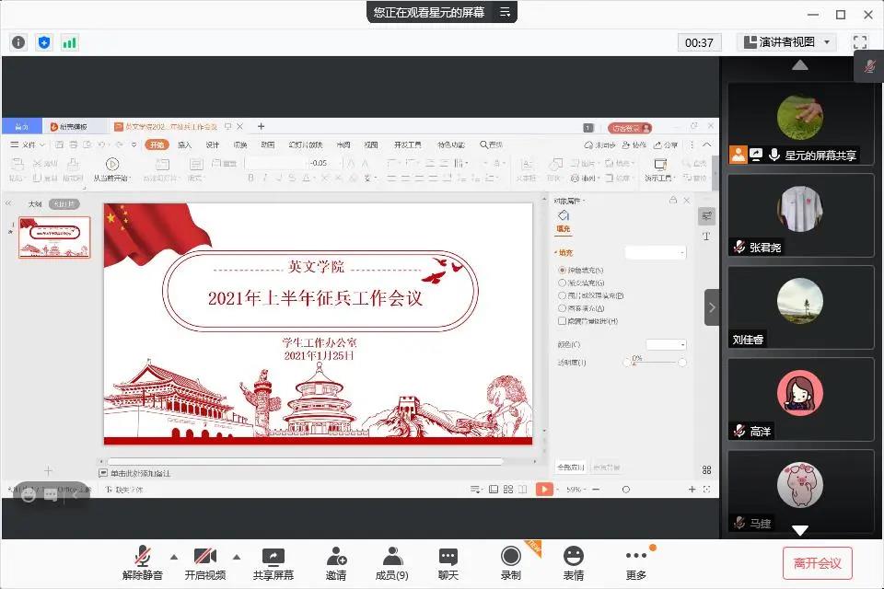Open the meeting info icon
This screenshot has height=589, width=884.
click(18, 42)
